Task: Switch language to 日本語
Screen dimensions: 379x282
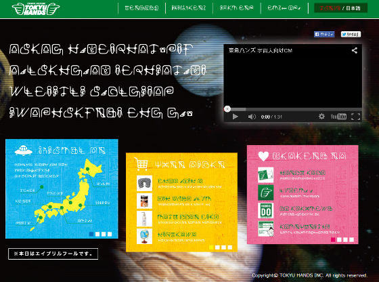Action: coord(353,8)
